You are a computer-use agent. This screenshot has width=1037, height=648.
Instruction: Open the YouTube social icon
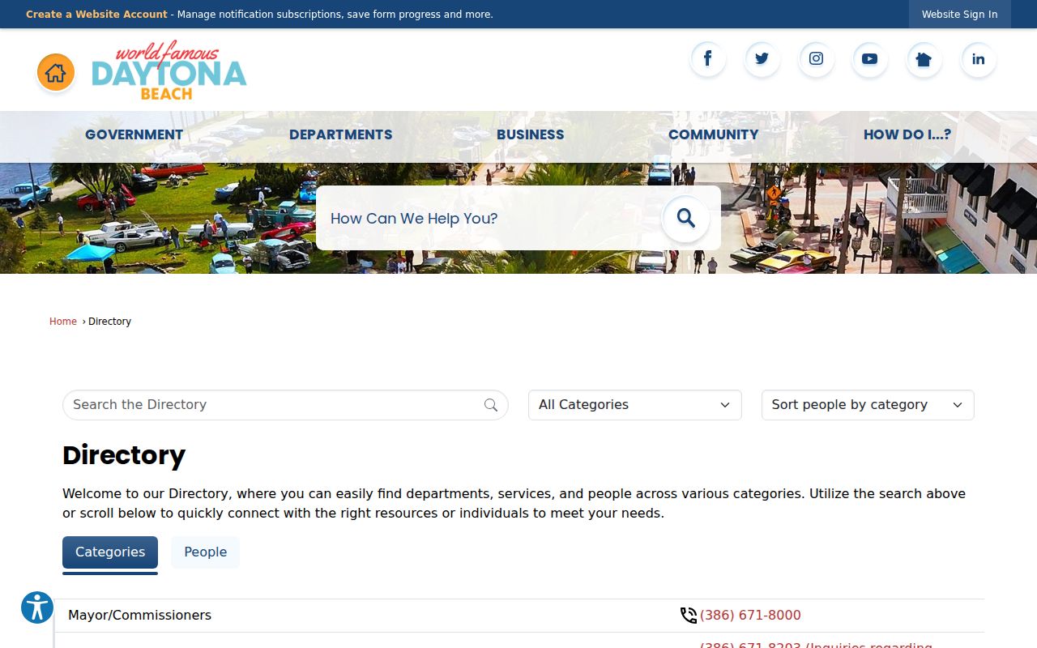point(869,59)
